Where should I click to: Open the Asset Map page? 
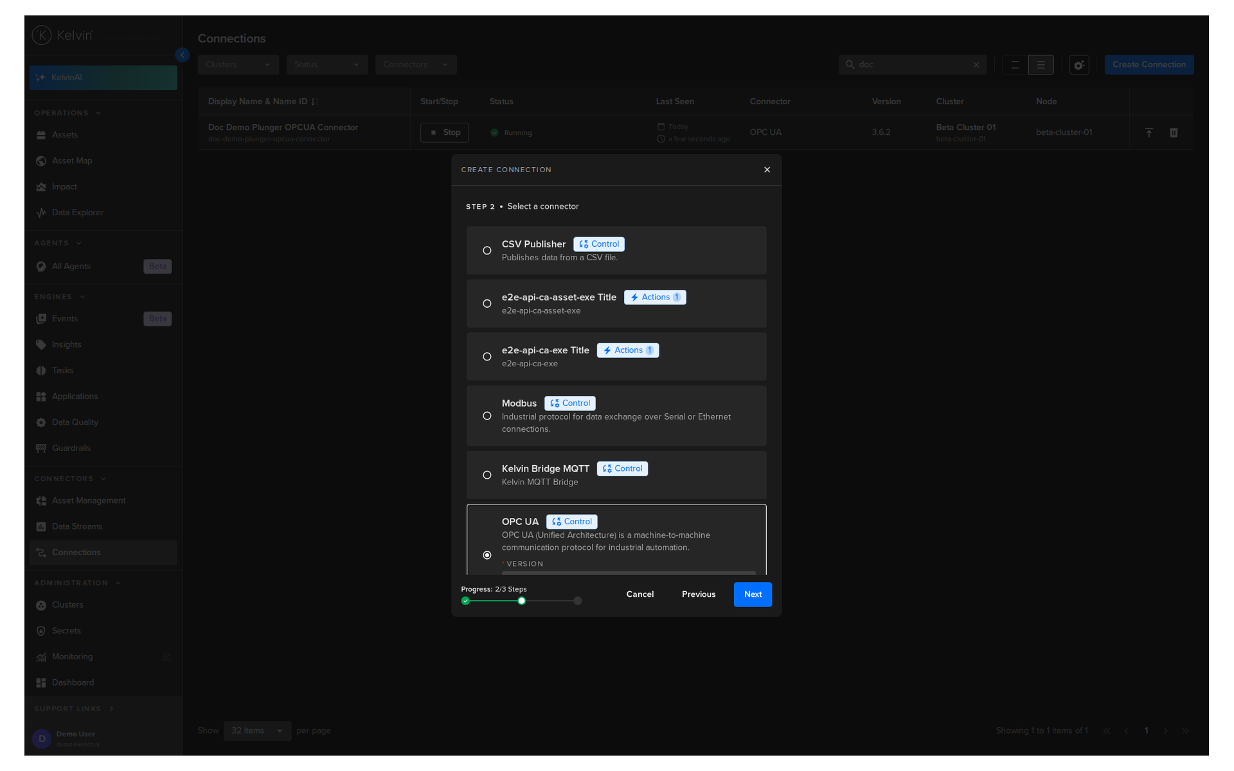(x=103, y=161)
